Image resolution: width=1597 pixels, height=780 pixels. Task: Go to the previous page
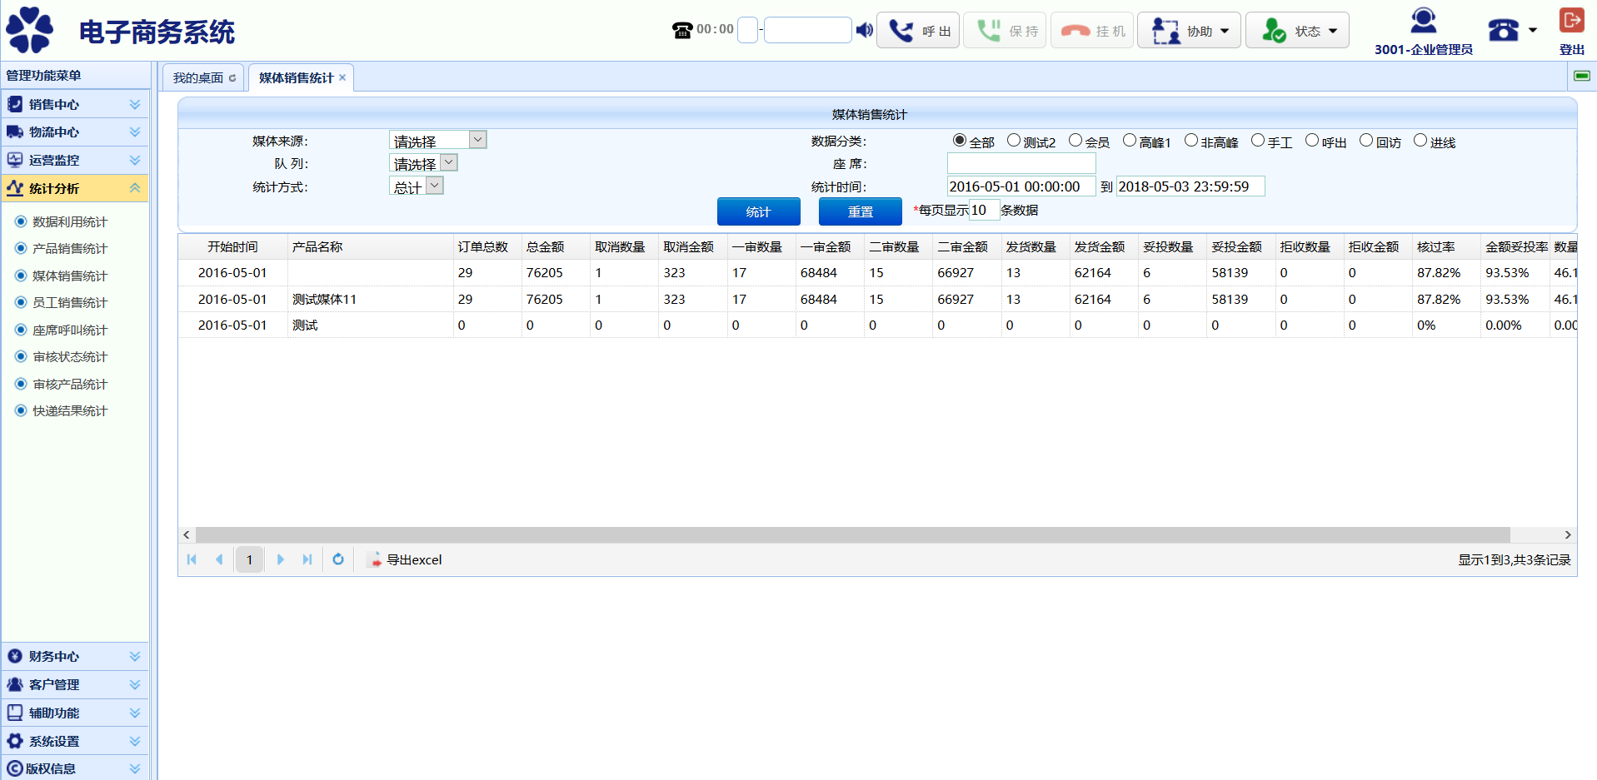point(219,559)
